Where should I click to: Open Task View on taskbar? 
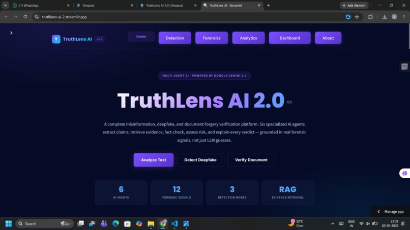(x=81, y=224)
